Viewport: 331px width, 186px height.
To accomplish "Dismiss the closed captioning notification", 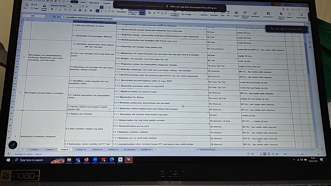I will [x=222, y=8].
